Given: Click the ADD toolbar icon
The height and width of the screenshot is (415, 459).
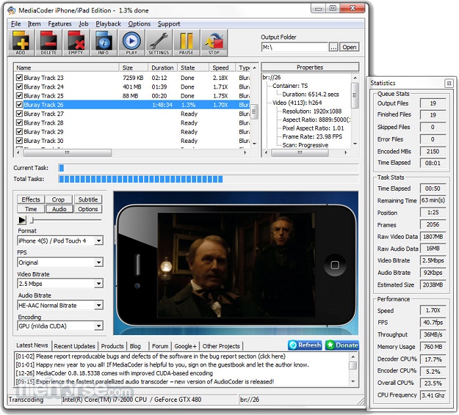Looking at the screenshot, I should 21,43.
